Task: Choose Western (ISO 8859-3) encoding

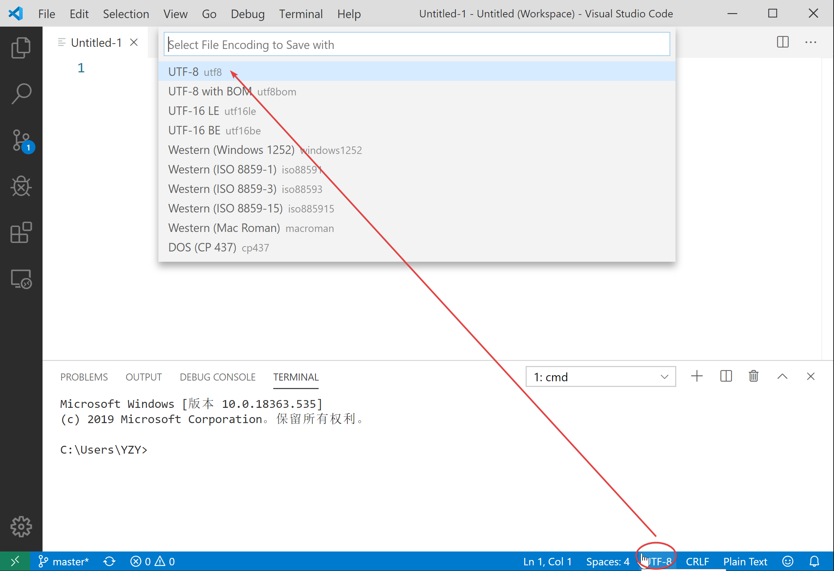Action: tap(416, 189)
